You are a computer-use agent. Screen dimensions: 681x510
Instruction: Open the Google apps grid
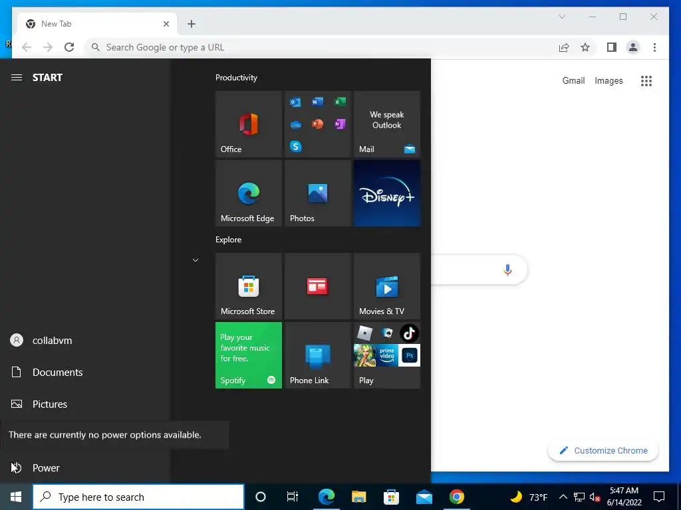pos(646,80)
